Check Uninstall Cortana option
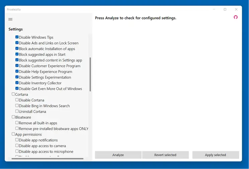The image size is (249, 169). (17, 111)
